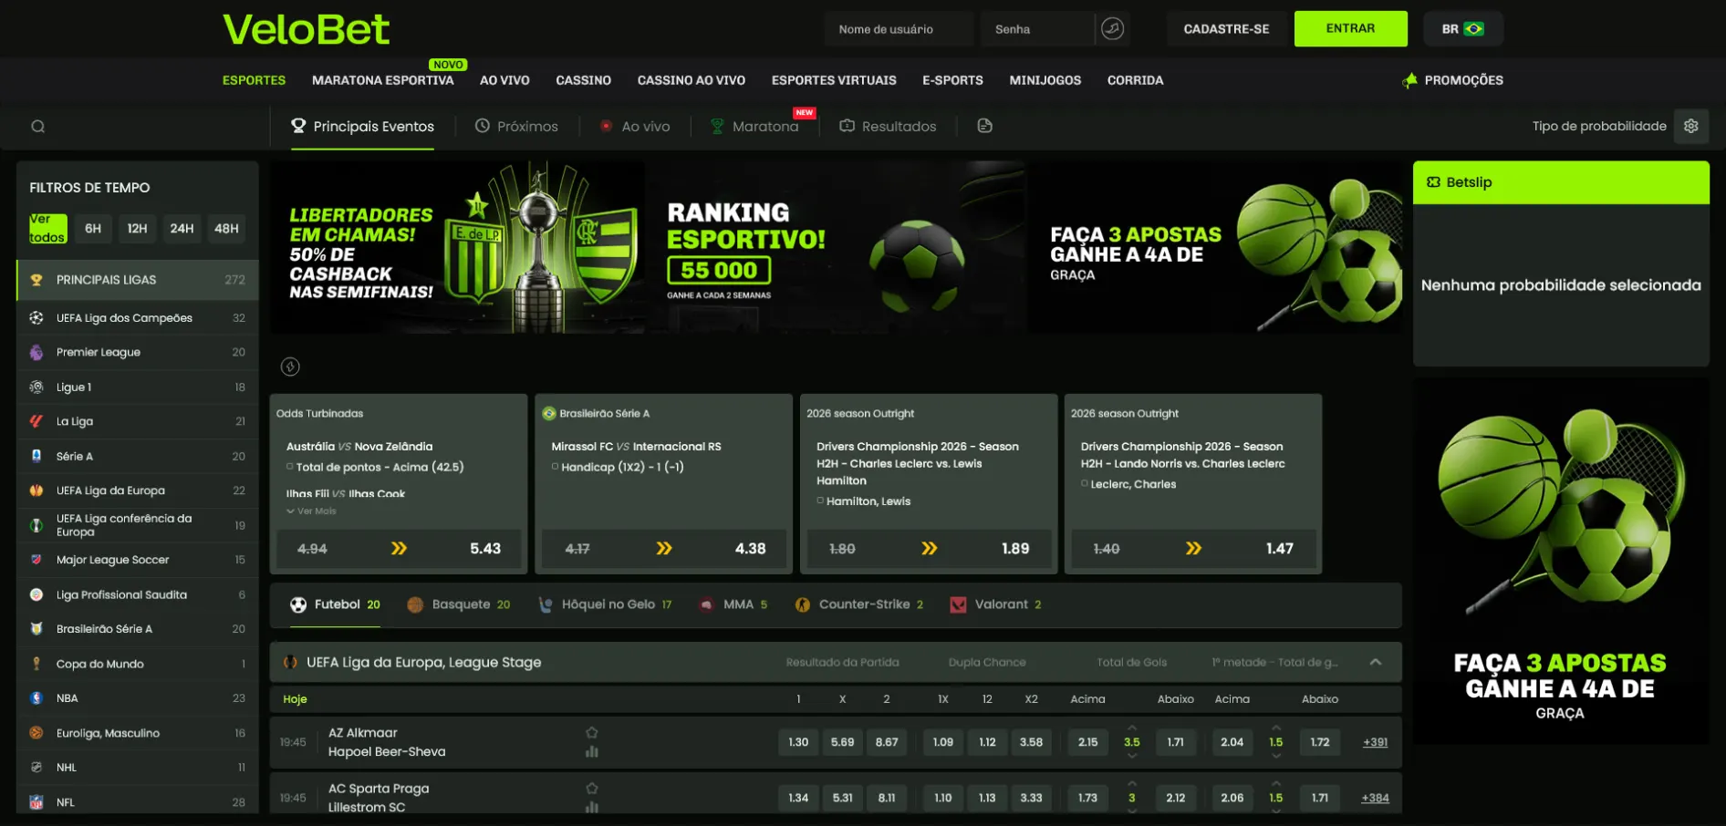Screen dimensions: 1726x826
Task: Click the icon right of Resultados tab
Action: 984,126
